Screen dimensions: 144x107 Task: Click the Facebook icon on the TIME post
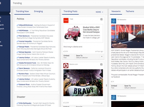pyautogui.click(x=102, y=19)
